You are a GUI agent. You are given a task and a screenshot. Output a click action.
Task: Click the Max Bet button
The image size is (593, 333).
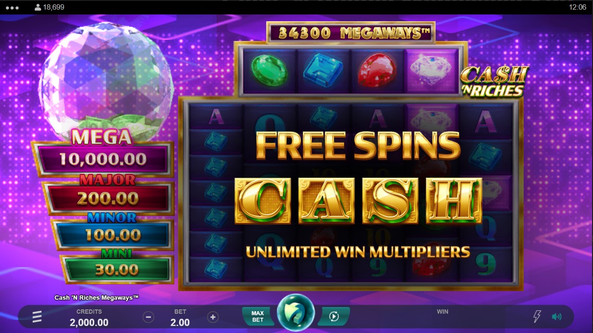pos(258,317)
